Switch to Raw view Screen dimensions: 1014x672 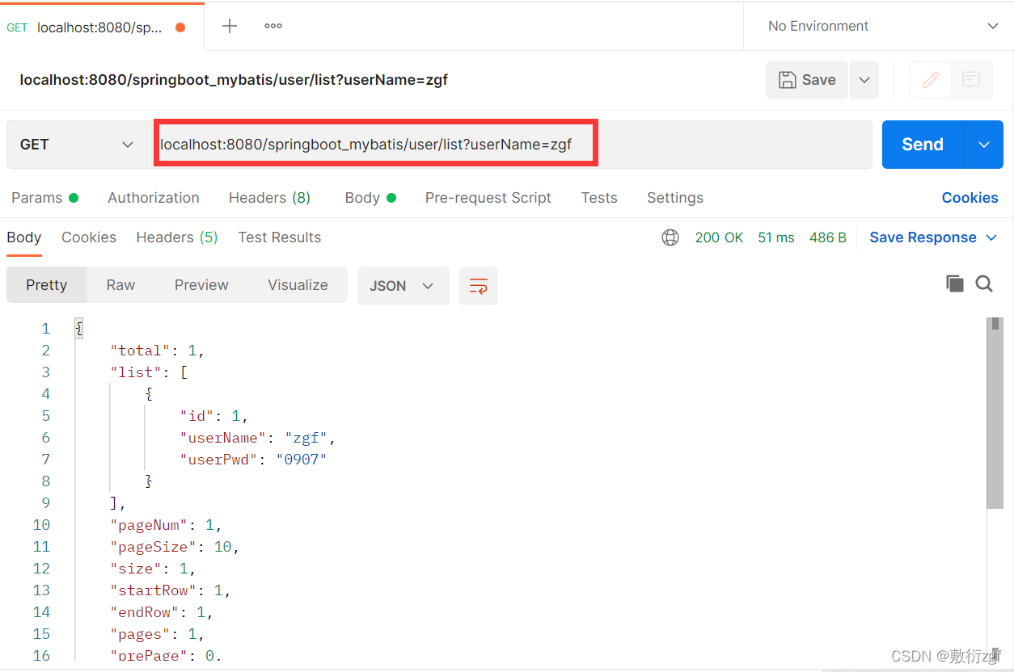coord(121,285)
